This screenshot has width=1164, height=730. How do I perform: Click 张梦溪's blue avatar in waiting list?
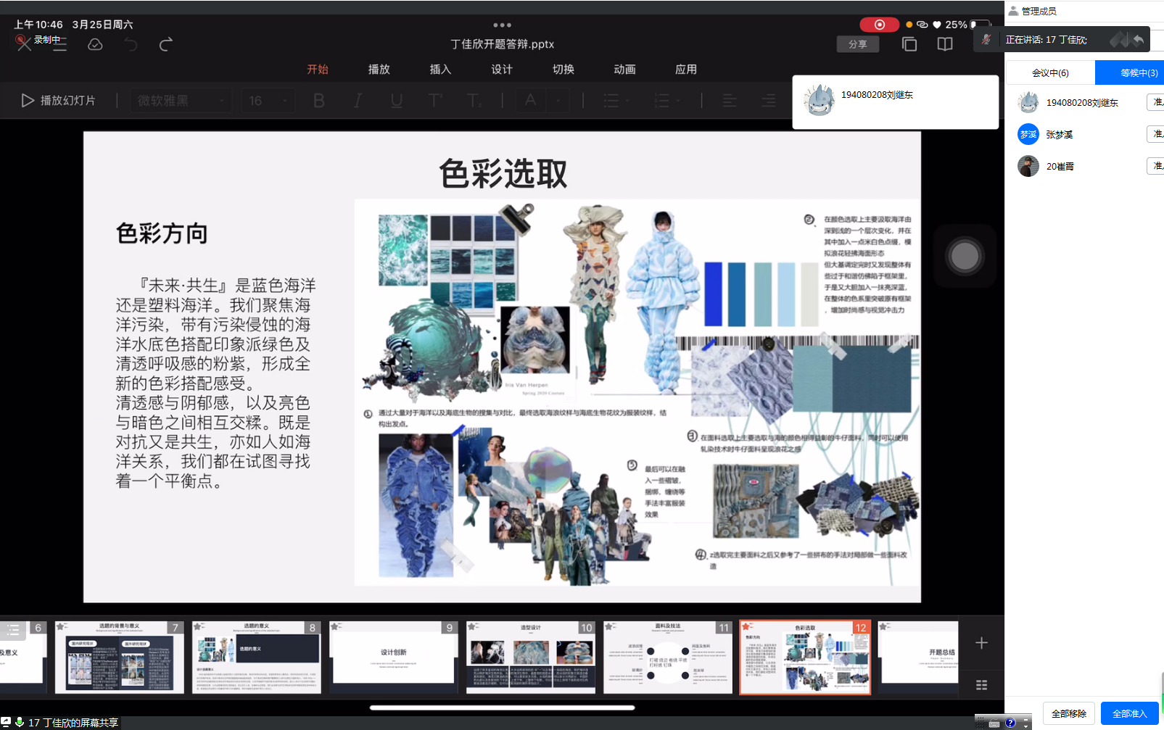1028,134
